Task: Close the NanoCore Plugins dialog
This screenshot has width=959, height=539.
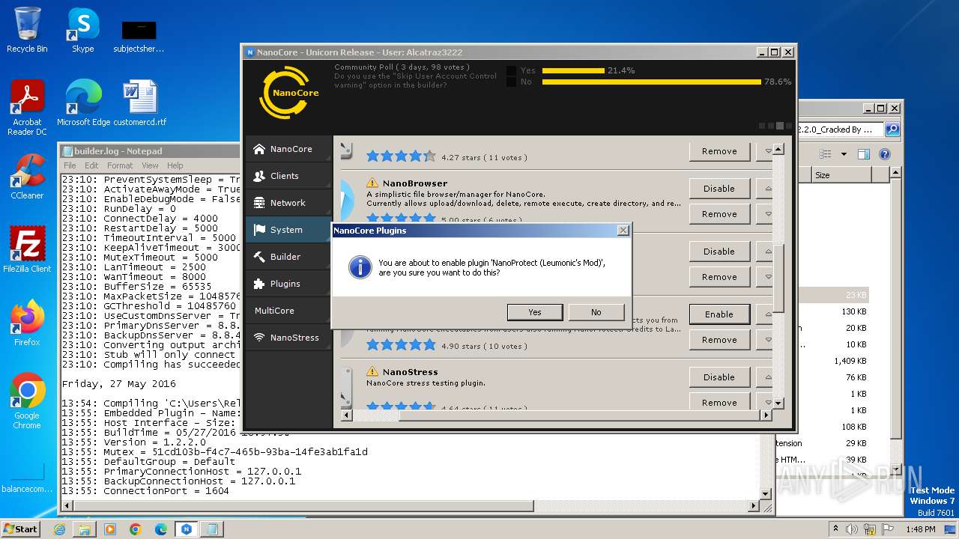Action: tap(623, 231)
